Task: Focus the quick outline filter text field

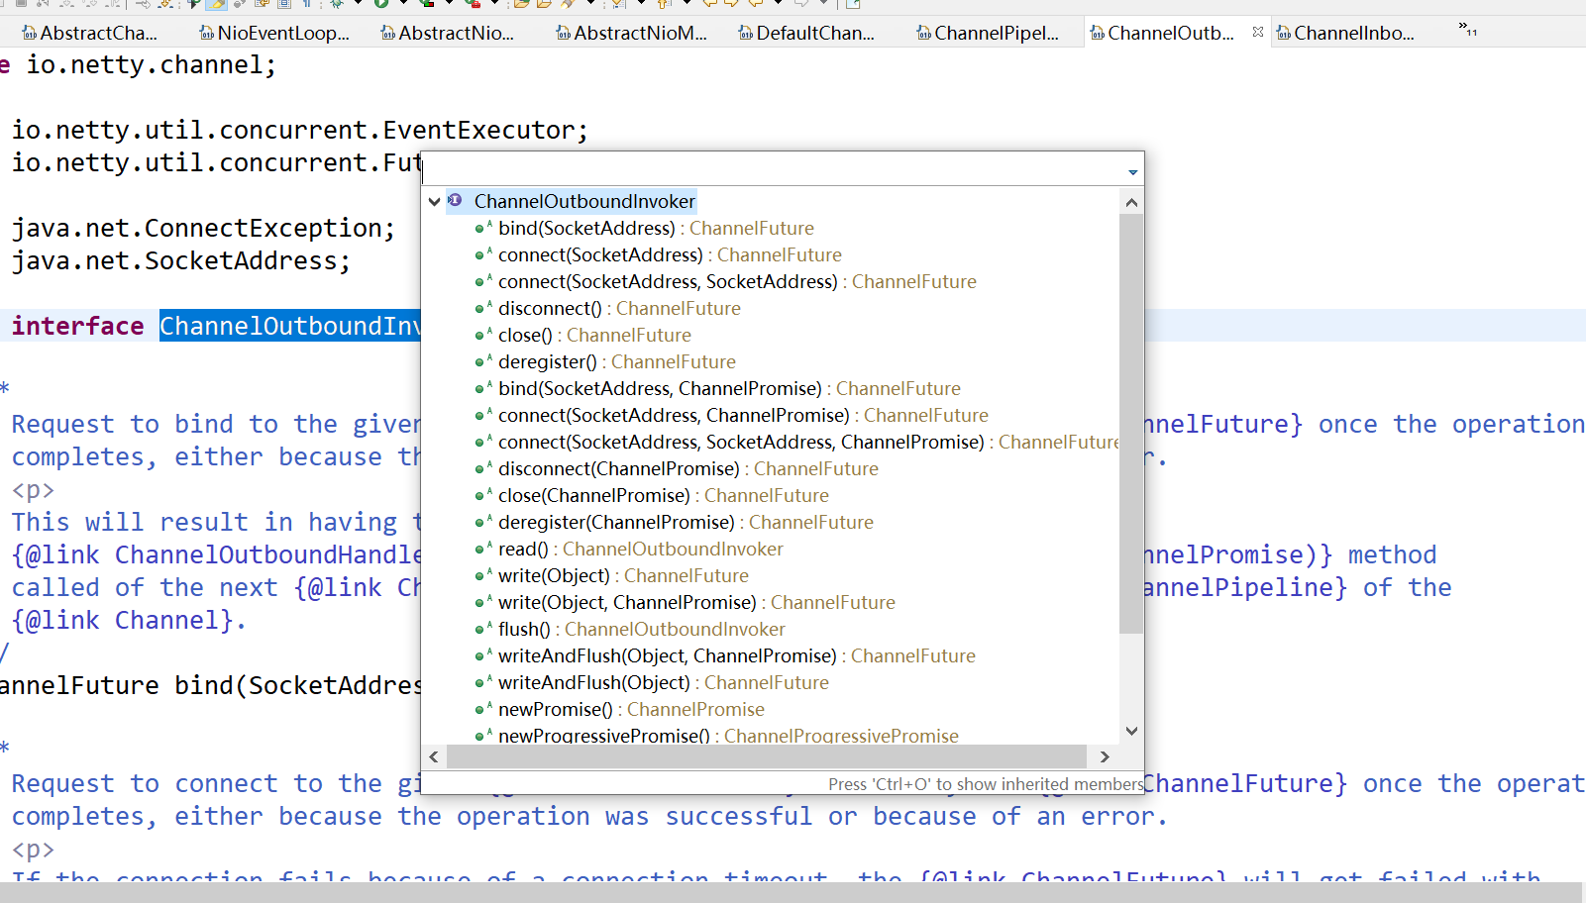Action: [773, 168]
